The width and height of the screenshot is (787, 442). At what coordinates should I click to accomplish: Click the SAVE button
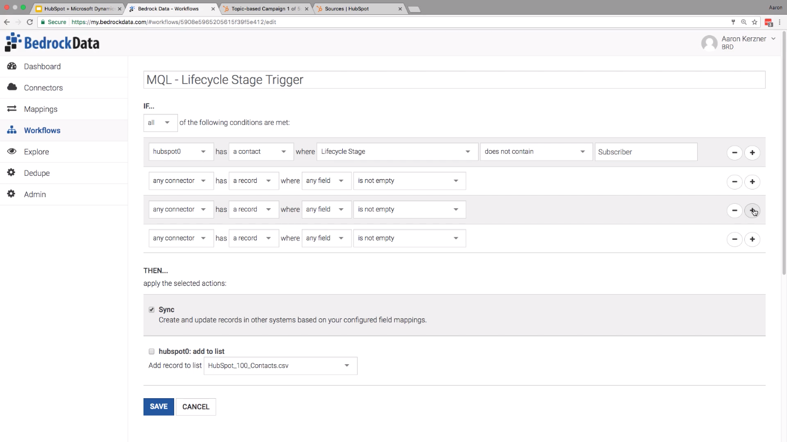click(159, 407)
